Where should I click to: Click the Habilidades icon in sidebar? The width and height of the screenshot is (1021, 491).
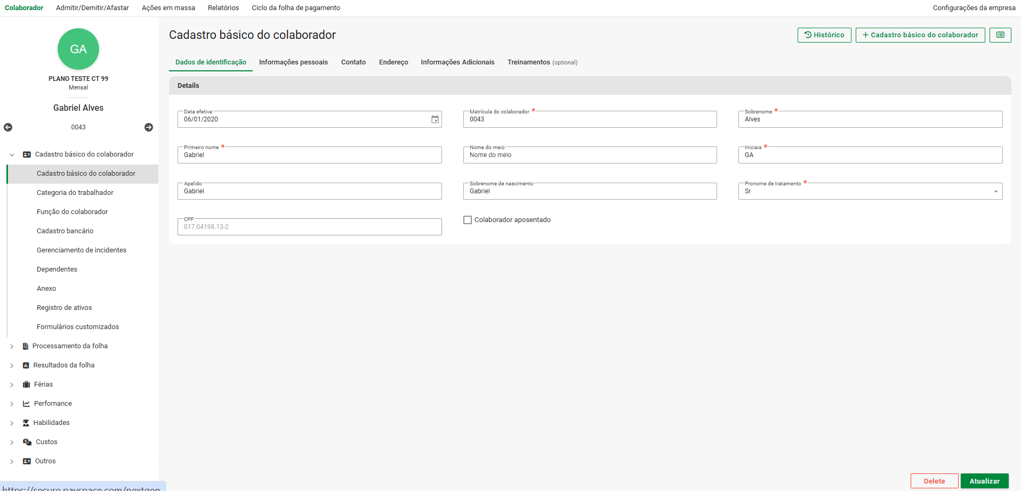click(26, 423)
